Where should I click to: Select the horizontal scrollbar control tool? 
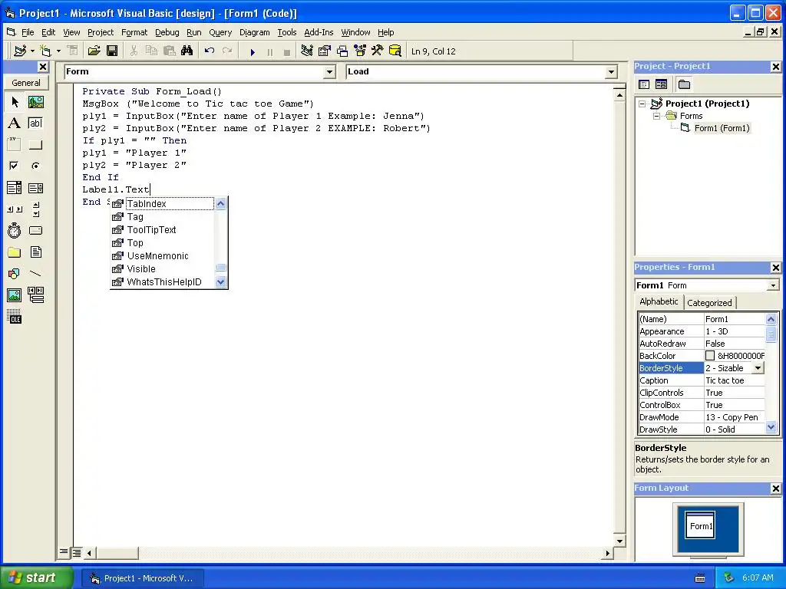point(15,209)
